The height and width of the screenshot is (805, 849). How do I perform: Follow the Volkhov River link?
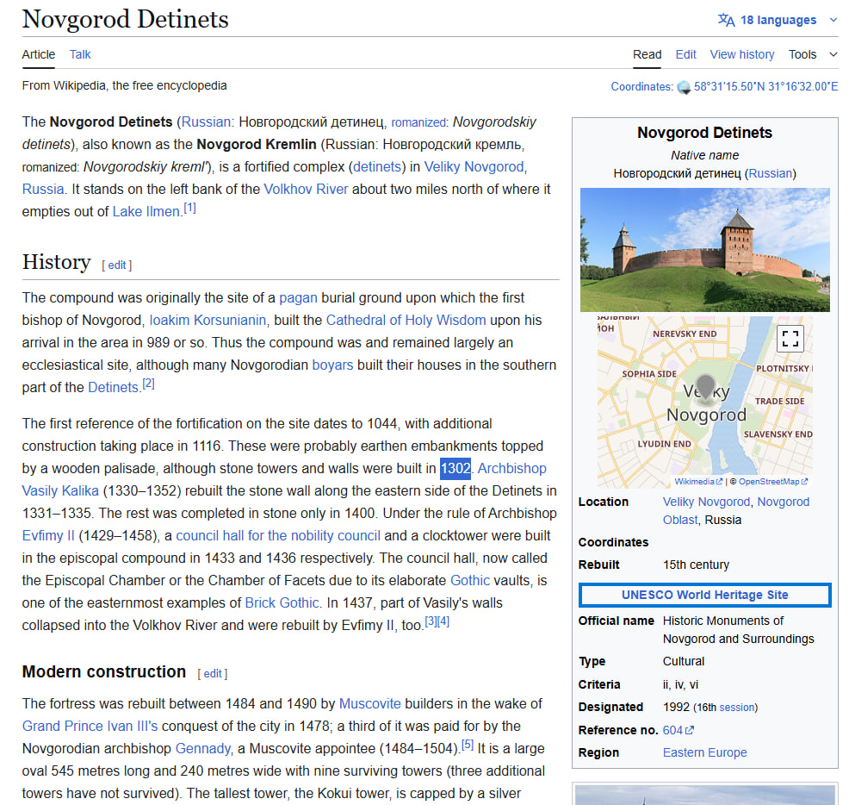(306, 190)
